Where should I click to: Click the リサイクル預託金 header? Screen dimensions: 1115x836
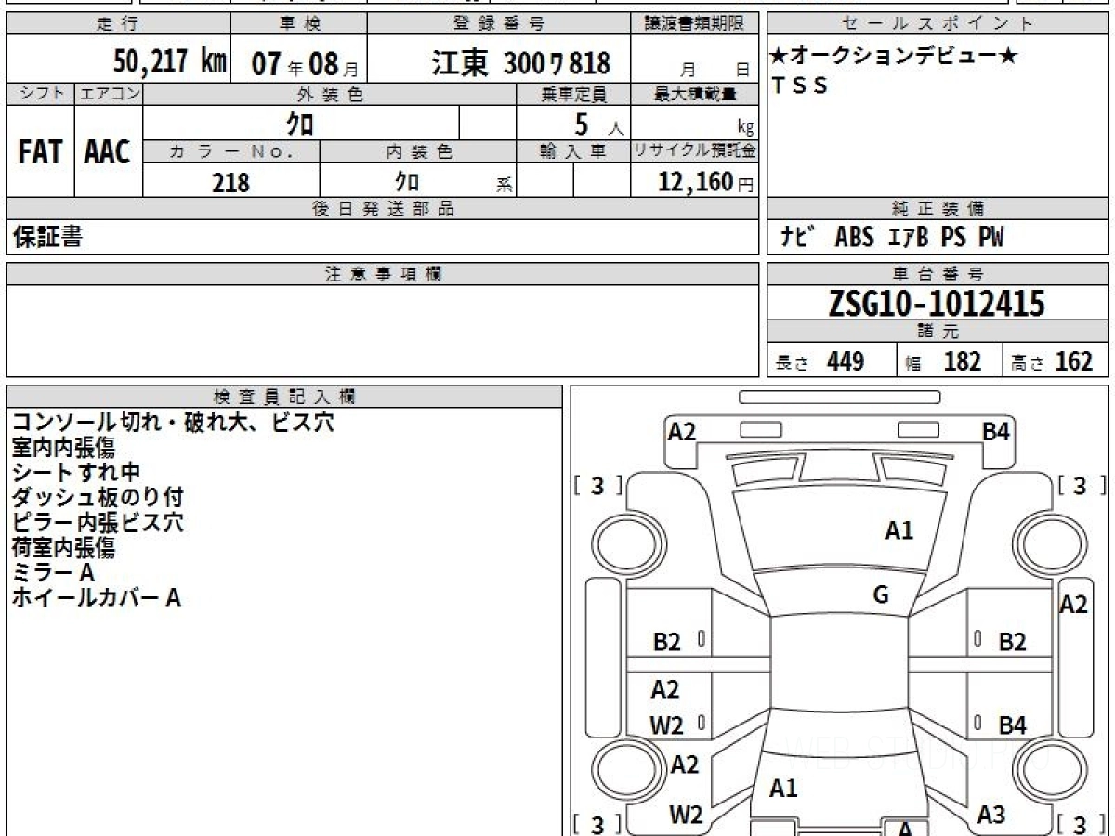tap(695, 151)
